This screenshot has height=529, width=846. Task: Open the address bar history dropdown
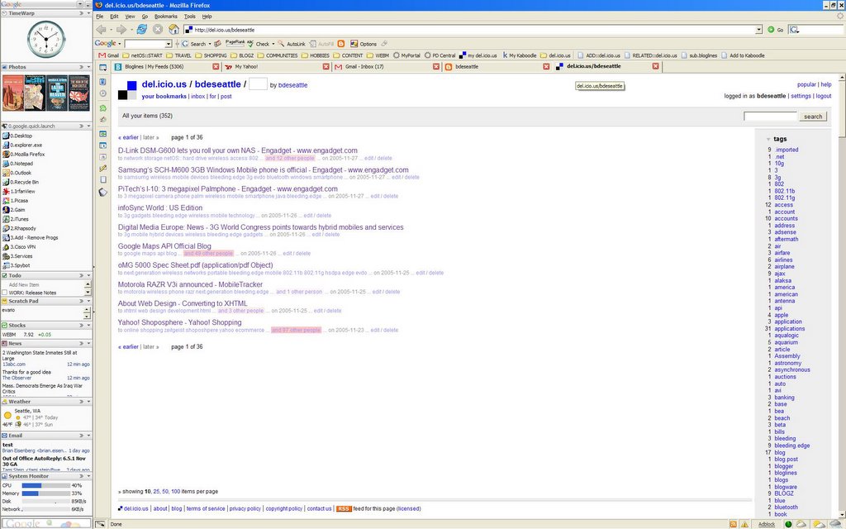[758, 30]
